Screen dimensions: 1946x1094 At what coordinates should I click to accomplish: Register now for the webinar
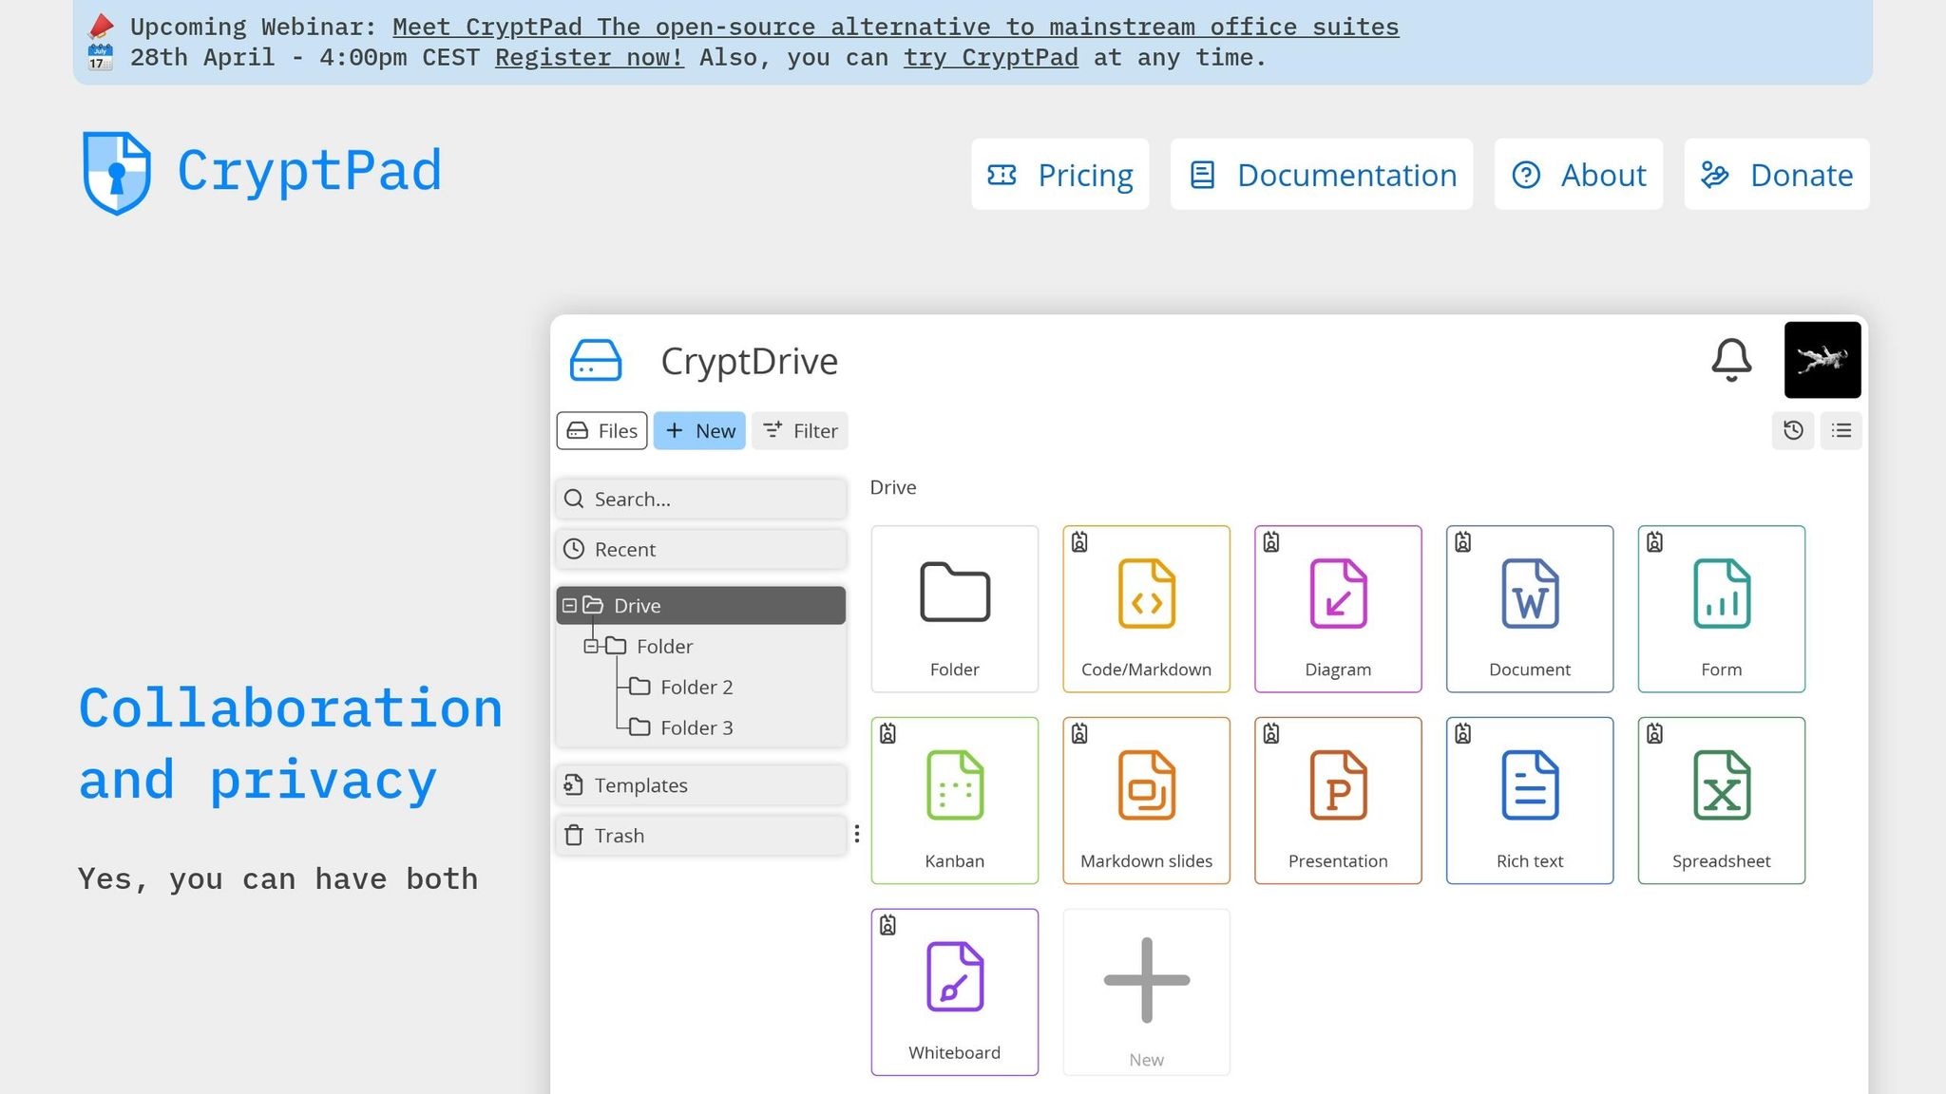coord(589,58)
